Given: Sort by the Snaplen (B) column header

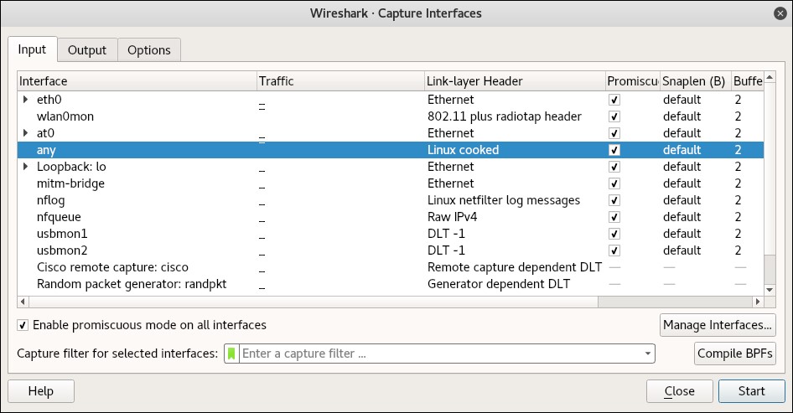Looking at the screenshot, I should (696, 81).
